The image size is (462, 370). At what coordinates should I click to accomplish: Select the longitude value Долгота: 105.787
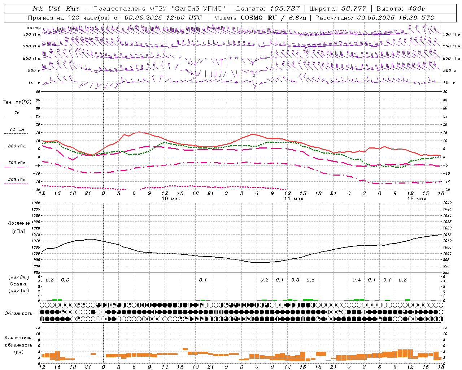pos(267,8)
